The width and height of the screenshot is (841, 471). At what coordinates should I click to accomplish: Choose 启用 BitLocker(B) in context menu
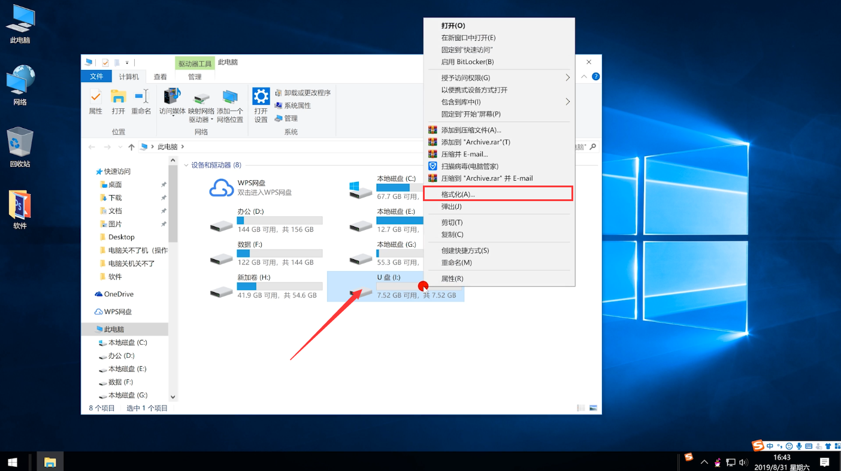coord(498,62)
